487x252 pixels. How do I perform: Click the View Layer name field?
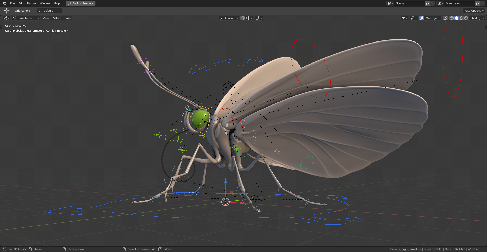tap(459, 3)
